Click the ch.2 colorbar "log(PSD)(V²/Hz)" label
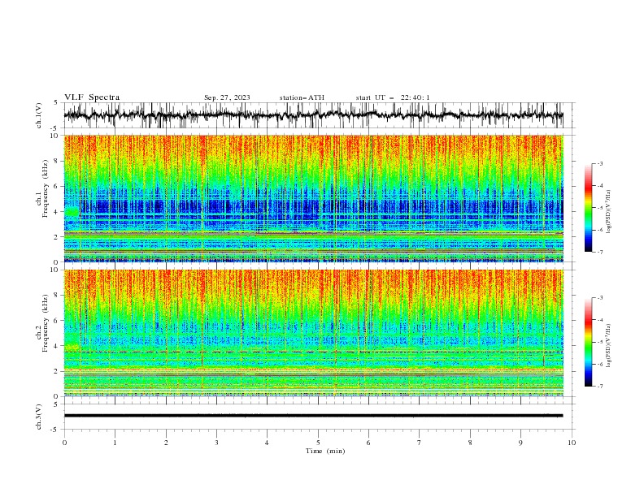The height and width of the screenshot is (497, 644). coord(608,345)
